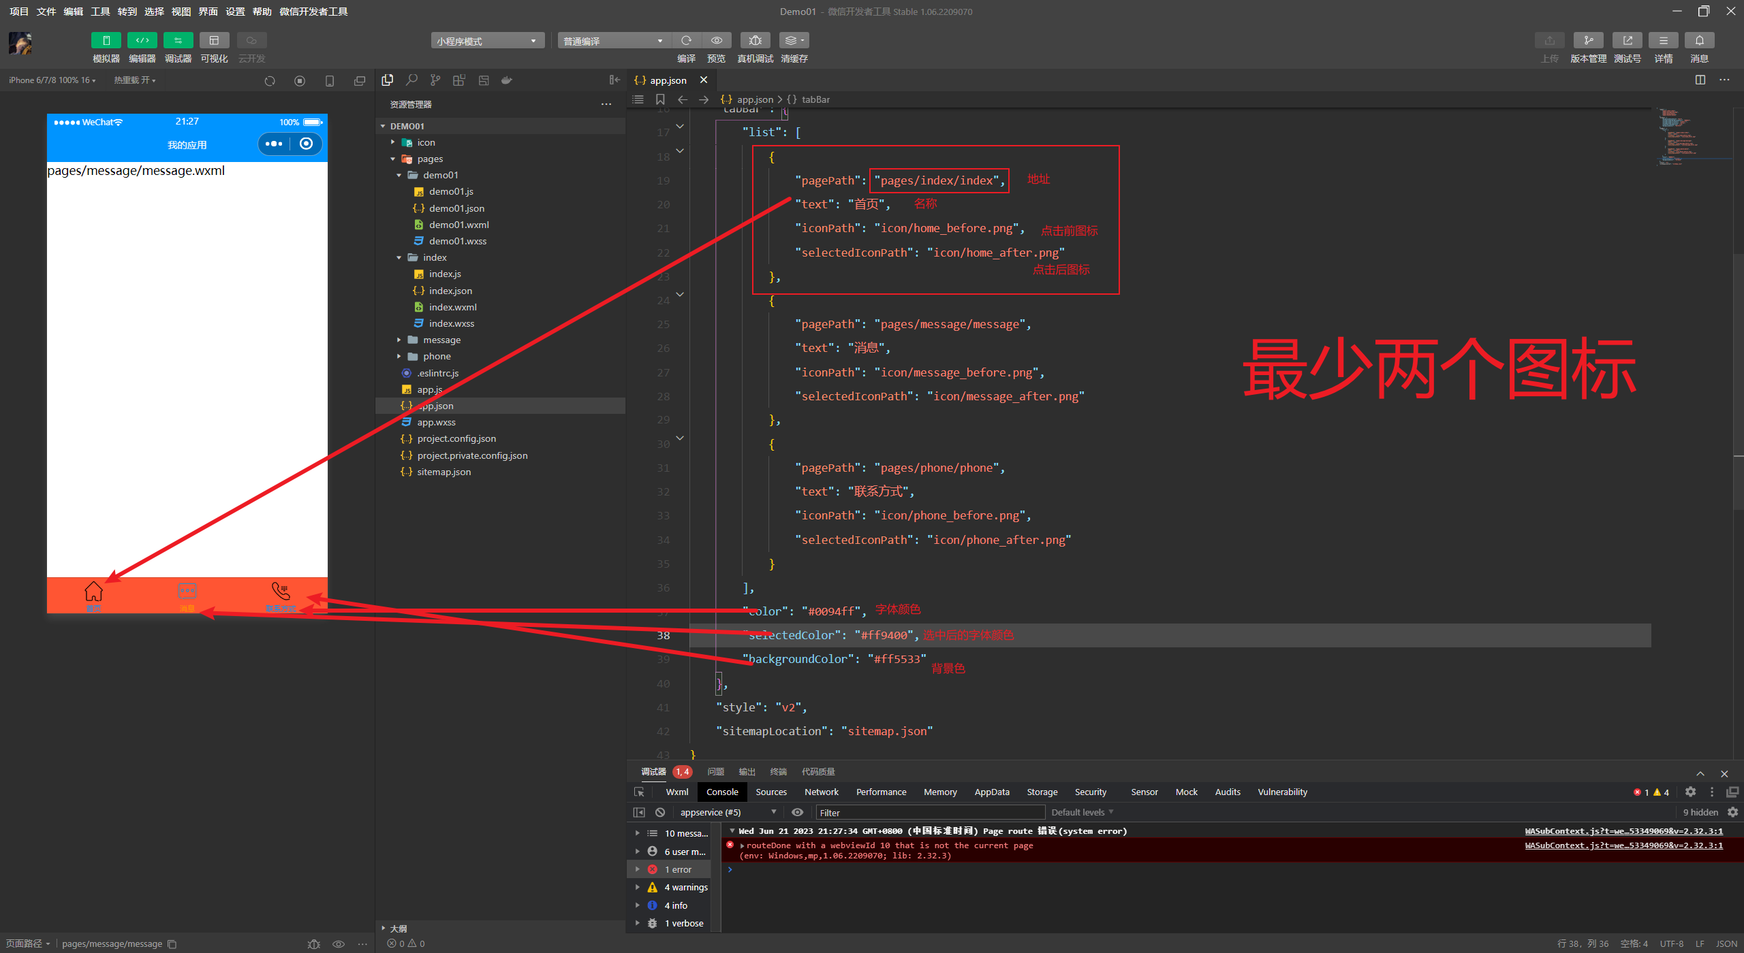Tap the home tab in simulator tabBar
This screenshot has width=1744, height=953.
click(93, 596)
